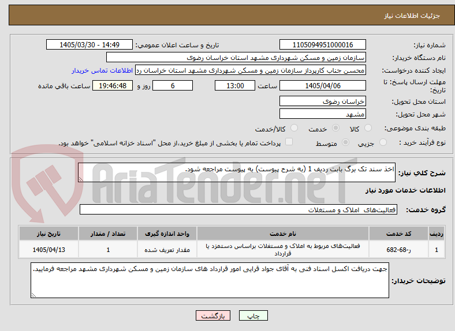Select the جزیی purchase type radio
Image resolution: width=455 pixels, height=331 pixels.
(383, 142)
